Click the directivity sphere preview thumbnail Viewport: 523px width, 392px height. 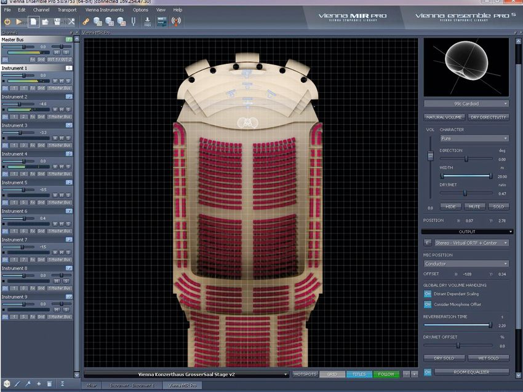(466, 67)
